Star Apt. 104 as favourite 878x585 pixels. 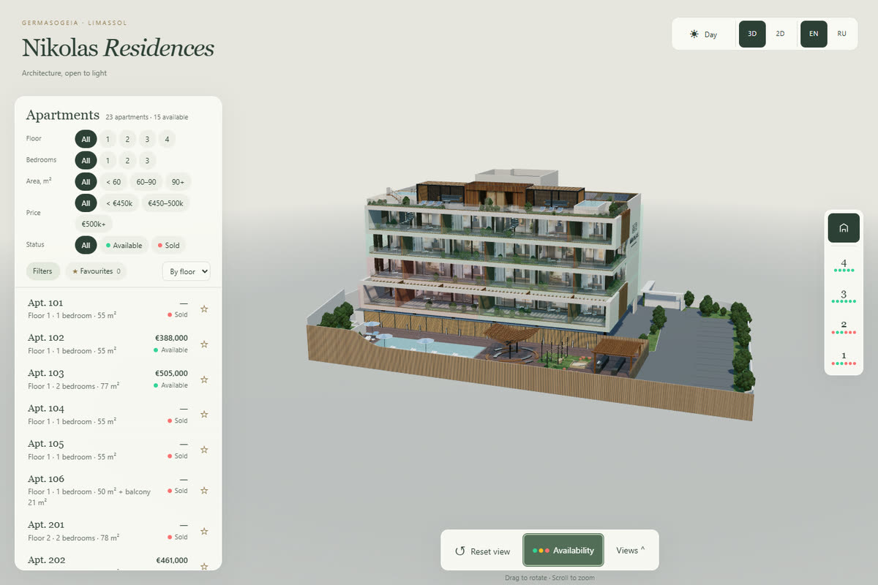point(204,414)
